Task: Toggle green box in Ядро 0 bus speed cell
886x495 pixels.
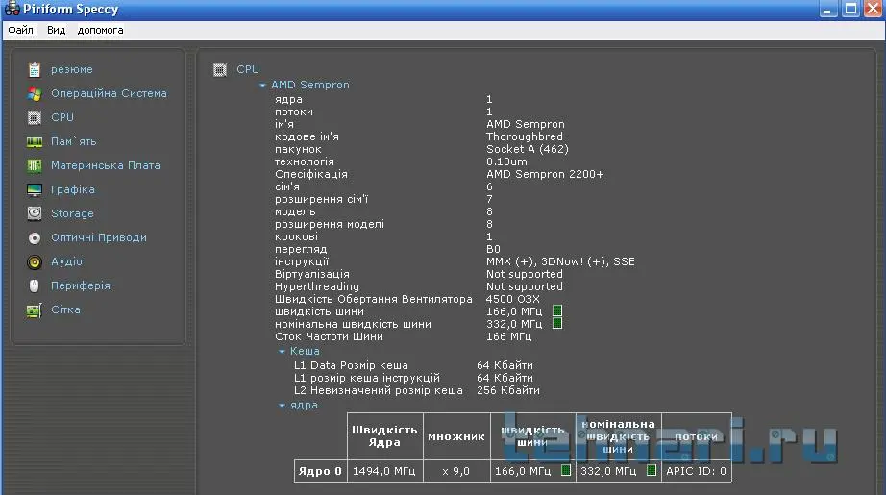Action: click(x=565, y=471)
